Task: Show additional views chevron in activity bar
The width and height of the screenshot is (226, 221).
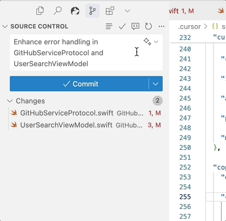Action: click(127, 11)
